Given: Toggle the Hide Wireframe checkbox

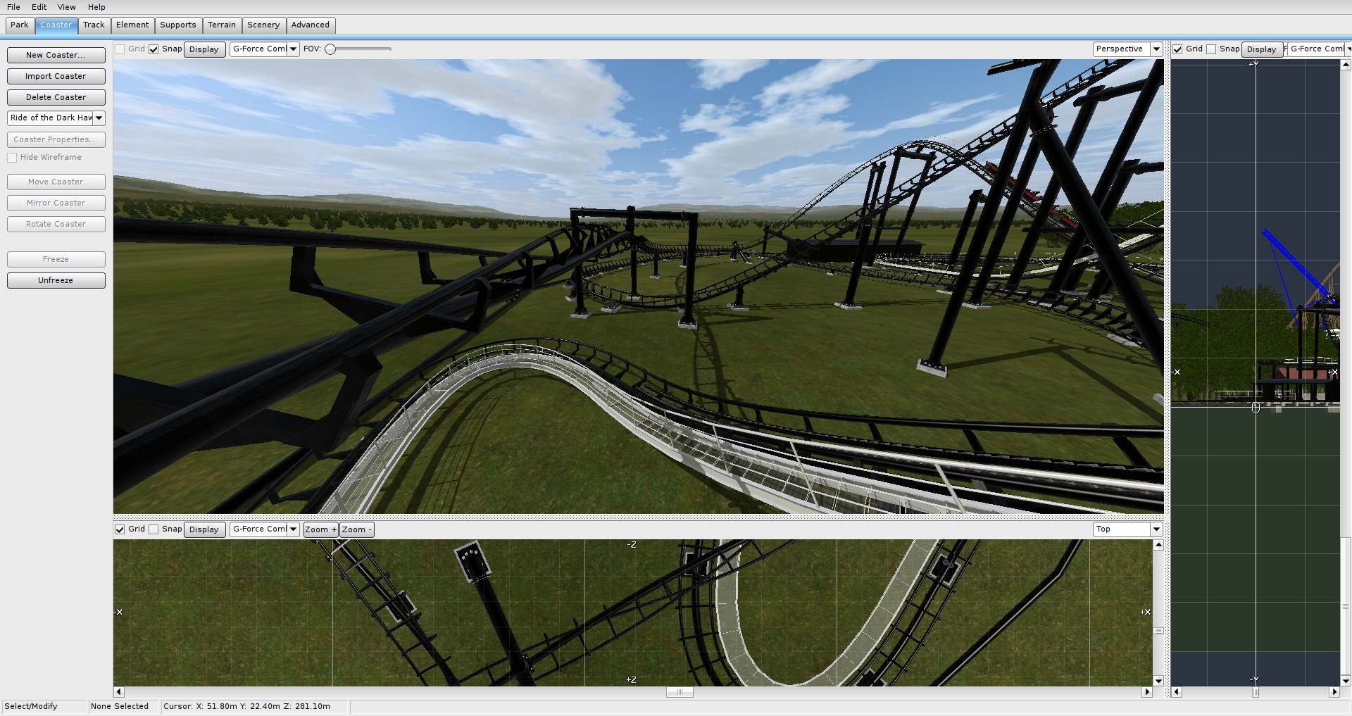Looking at the screenshot, I should tap(12, 158).
